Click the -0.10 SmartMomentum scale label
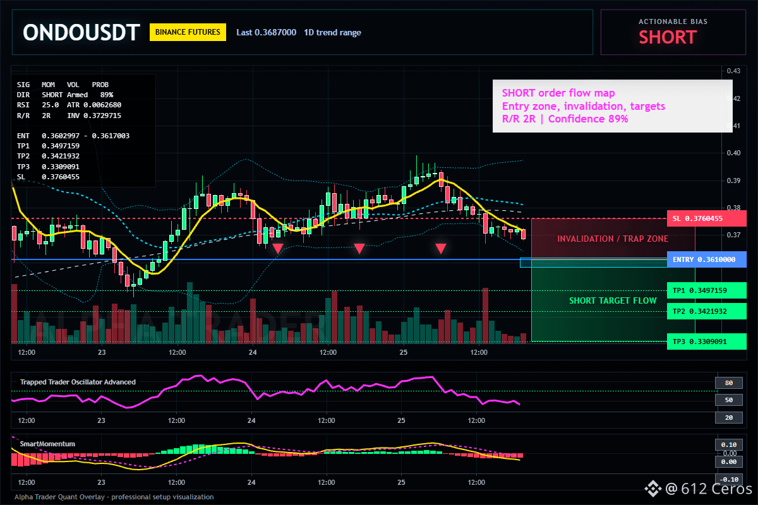Image resolution: width=758 pixels, height=505 pixels. 728,479
